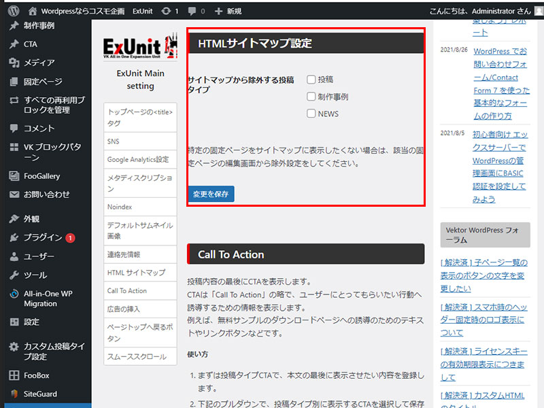
Task: Click the comments bubble icon in admin bar
Action: point(193,12)
